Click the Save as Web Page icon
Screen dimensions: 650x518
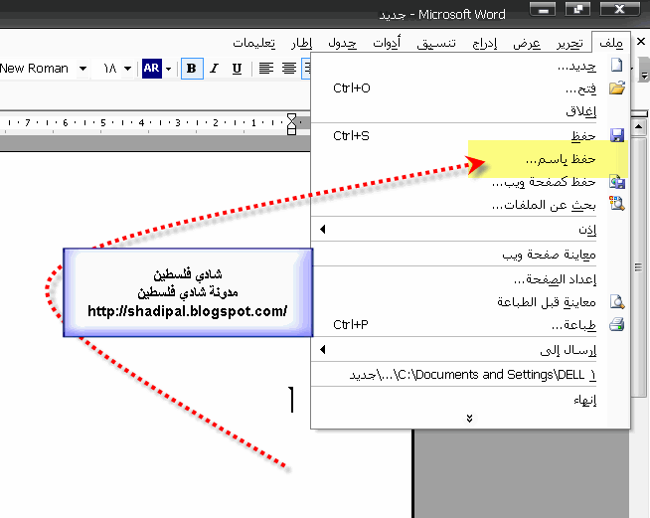pyautogui.click(x=617, y=182)
